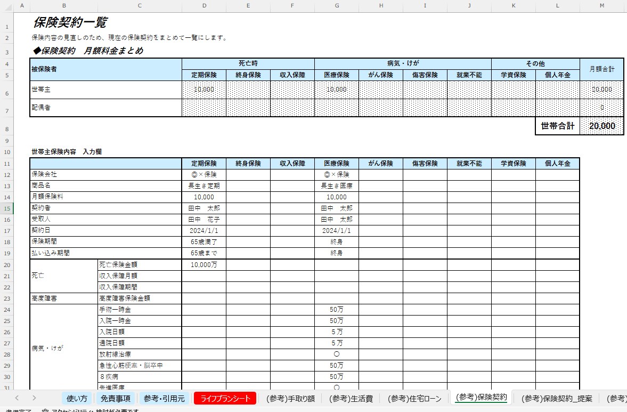Select row 24 header
The height and width of the screenshot is (412, 627).
point(7,310)
